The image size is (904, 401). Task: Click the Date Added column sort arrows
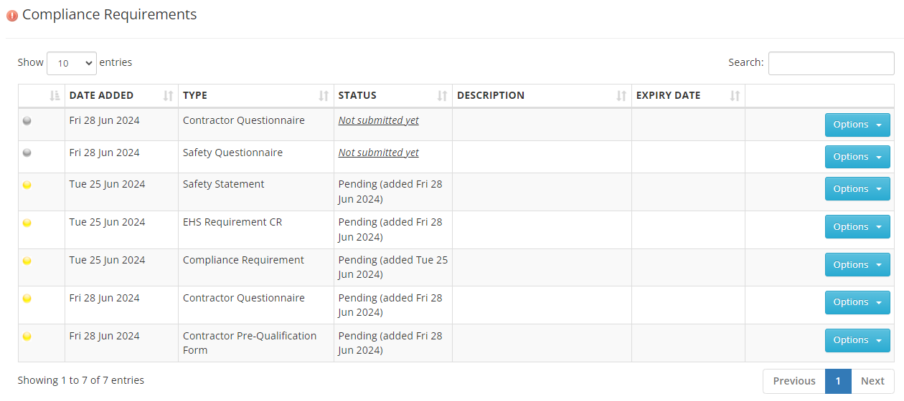pyautogui.click(x=168, y=96)
